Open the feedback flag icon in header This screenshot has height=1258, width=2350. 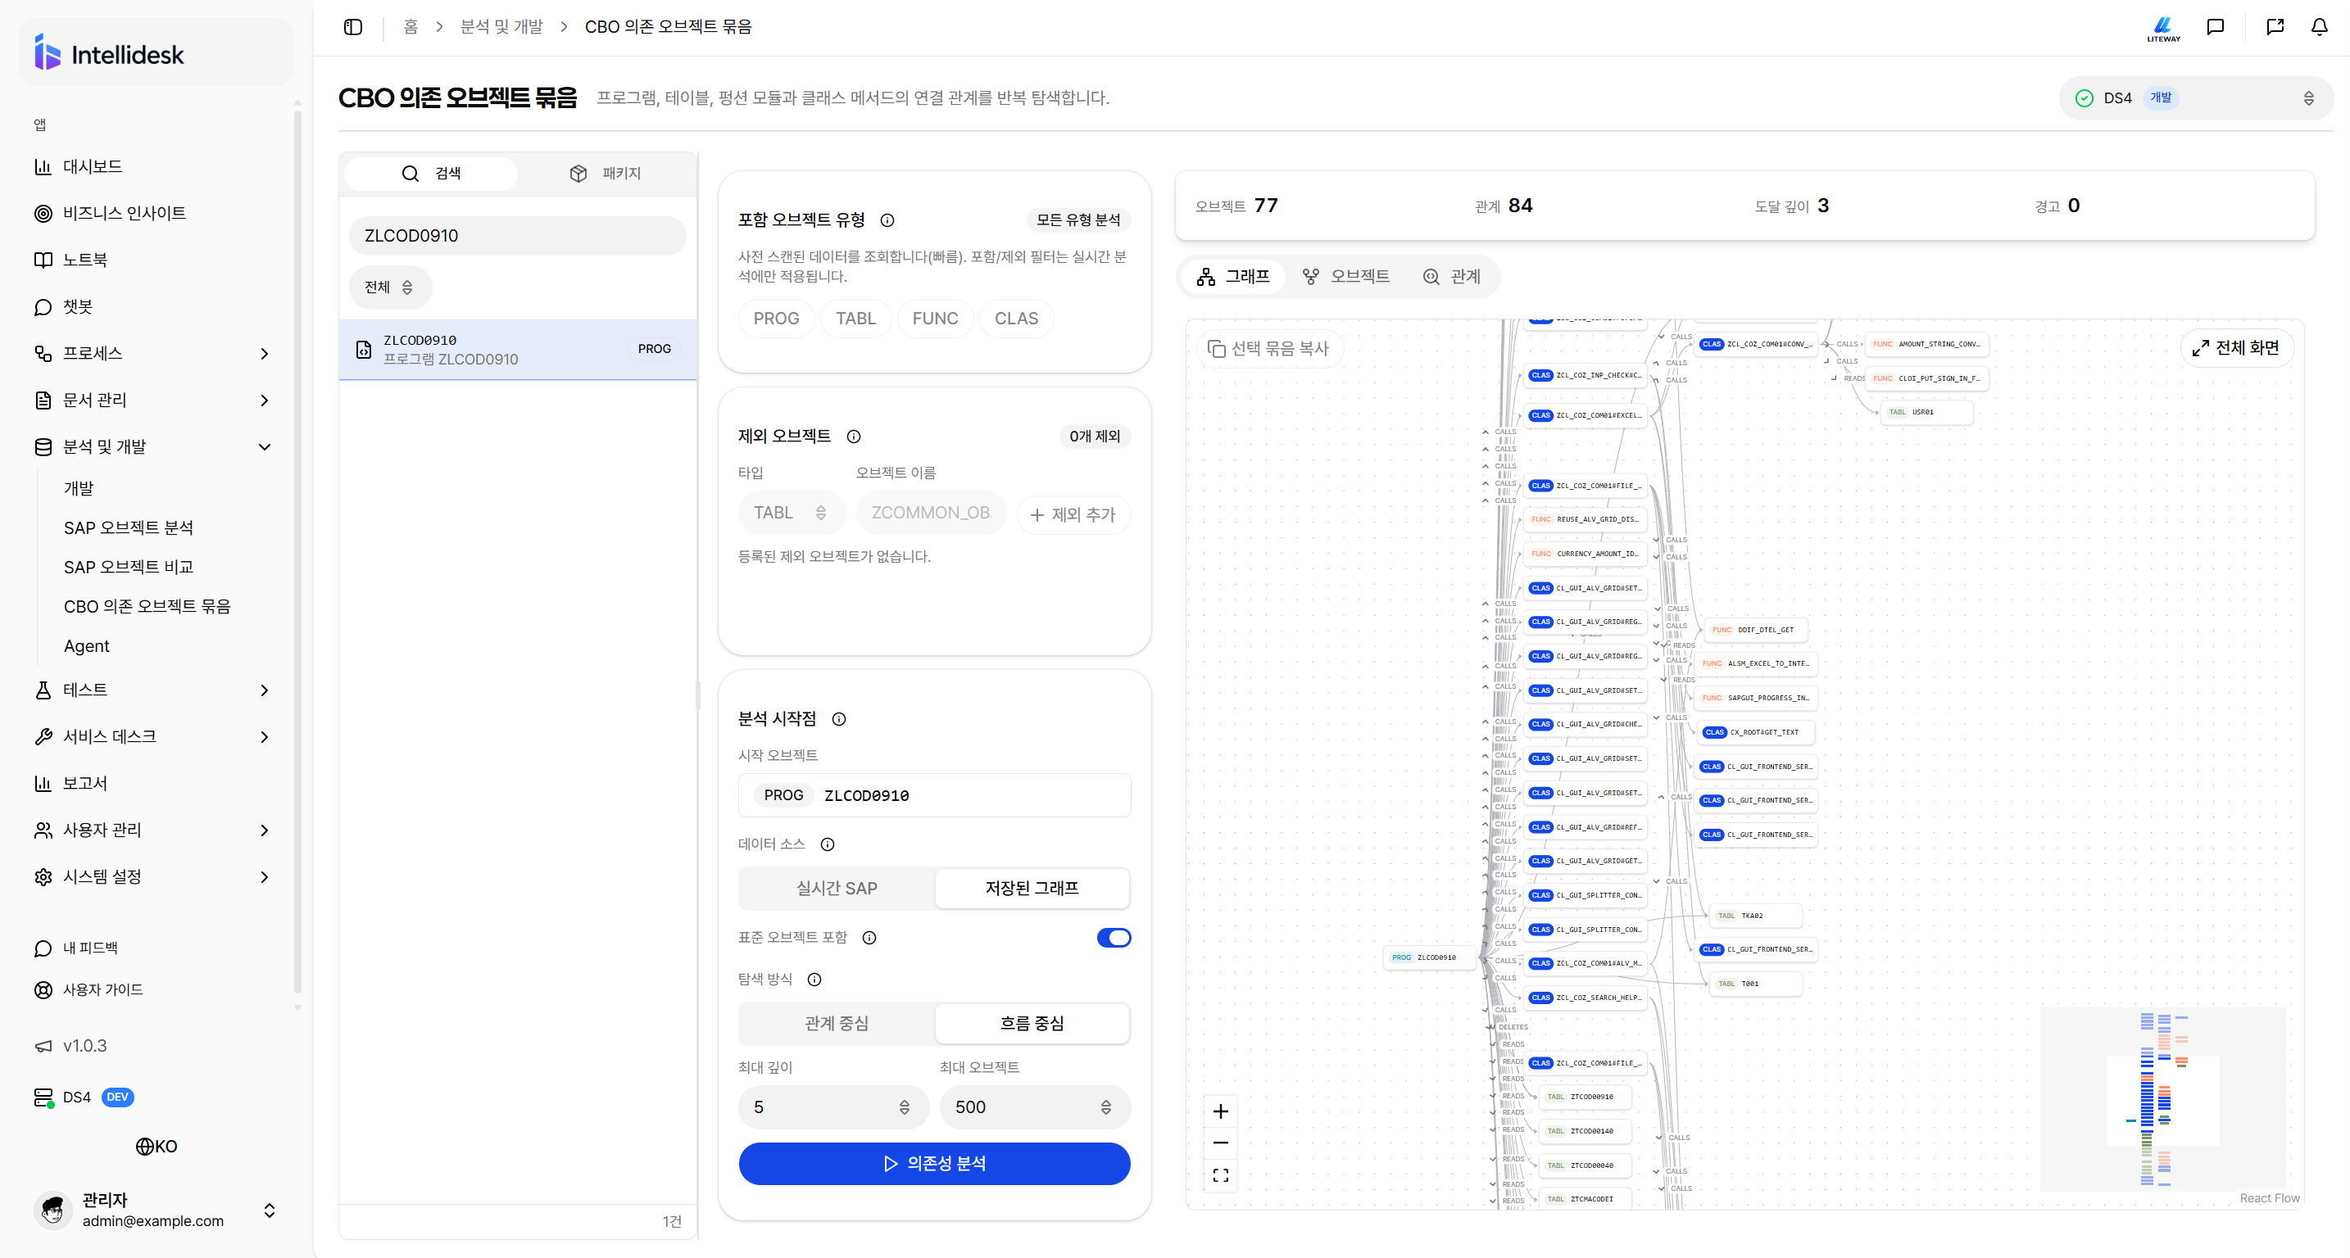[2275, 26]
